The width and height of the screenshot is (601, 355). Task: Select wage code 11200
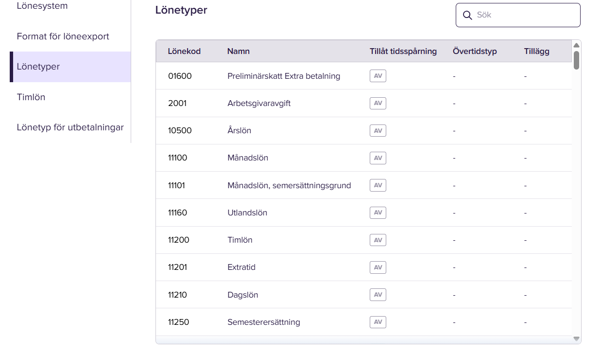[179, 240]
